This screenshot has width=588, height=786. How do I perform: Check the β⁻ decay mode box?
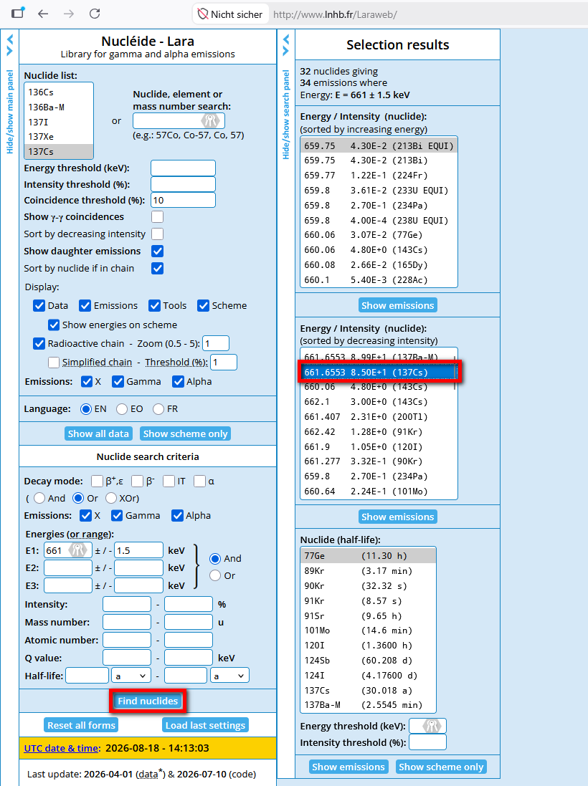138,481
